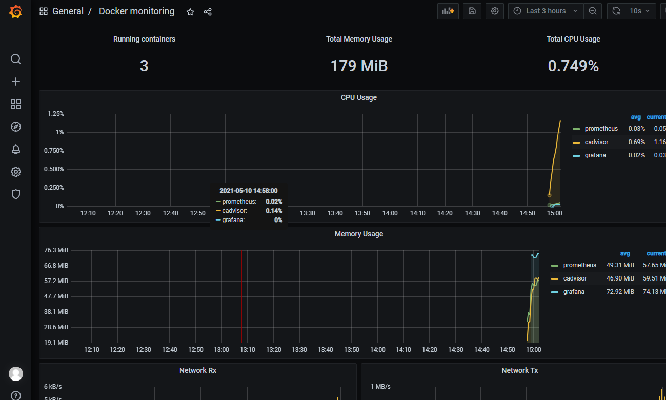
Task: Open the CPU Usage panel title menu
Action: [x=358, y=97]
